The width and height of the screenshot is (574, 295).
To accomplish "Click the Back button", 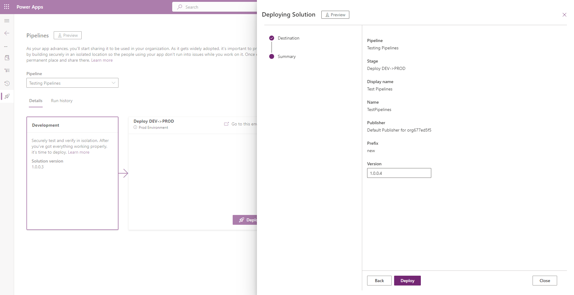I will [x=379, y=281].
